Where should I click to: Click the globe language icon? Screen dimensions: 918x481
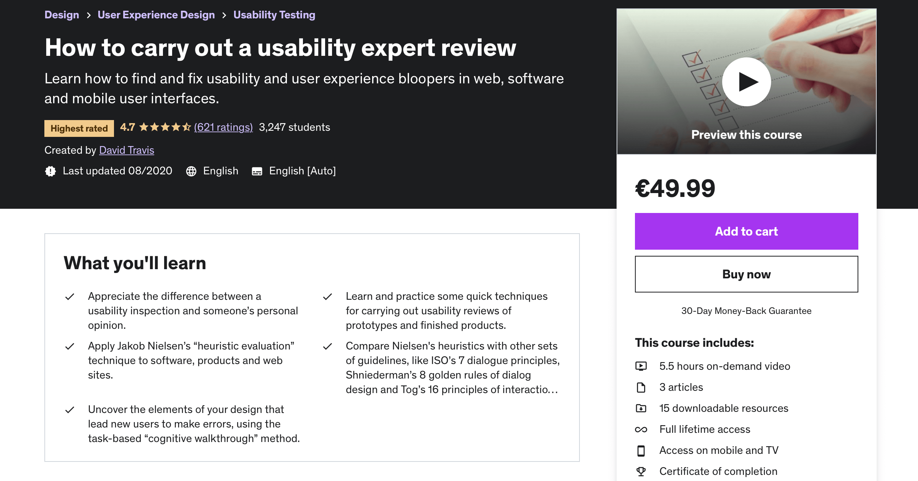(x=191, y=171)
